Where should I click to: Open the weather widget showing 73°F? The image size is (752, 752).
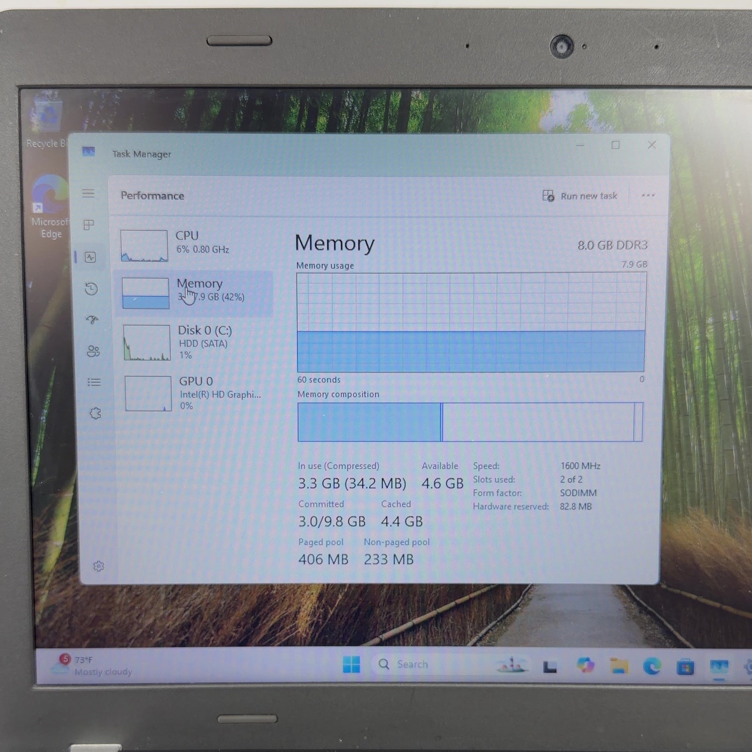click(x=93, y=665)
